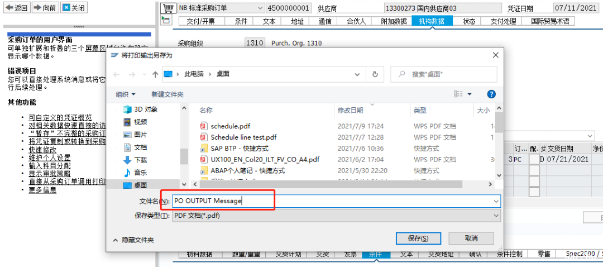Select the 视频 folder in the sidebar

(x=135, y=122)
